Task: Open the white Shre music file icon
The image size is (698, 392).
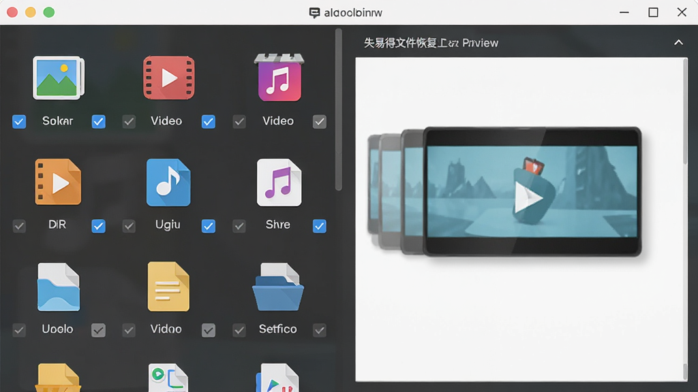Action: pos(279,182)
